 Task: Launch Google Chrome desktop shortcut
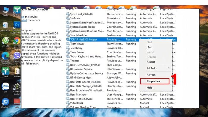point(17,43)
